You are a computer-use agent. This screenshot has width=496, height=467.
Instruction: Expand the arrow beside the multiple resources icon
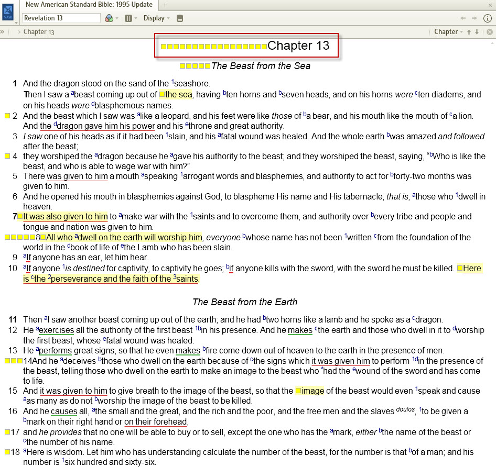[136, 18]
